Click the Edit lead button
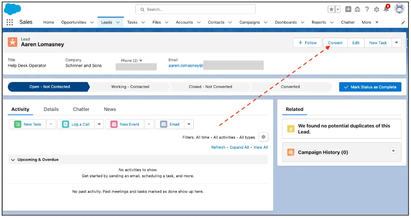The width and height of the screenshot is (411, 218). 356,43
